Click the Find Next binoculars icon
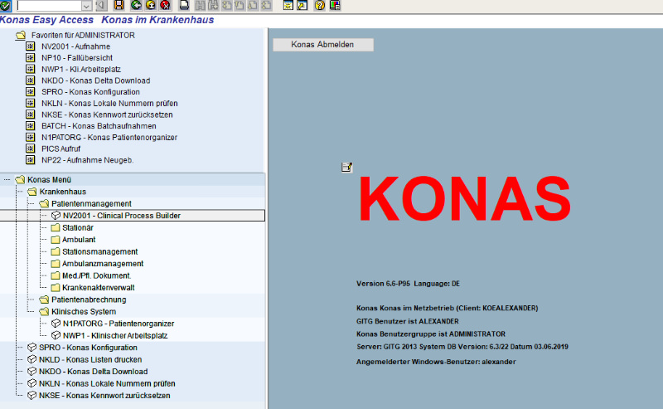 pyautogui.click(x=213, y=5)
